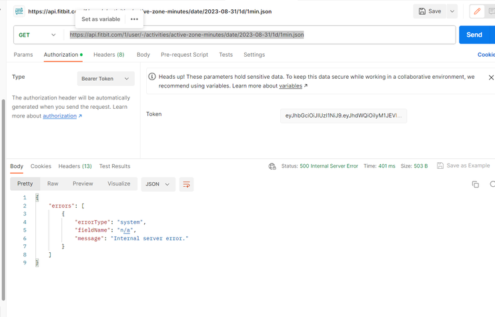Open the Tests tab
This screenshot has height=317, width=495.
pos(225,55)
